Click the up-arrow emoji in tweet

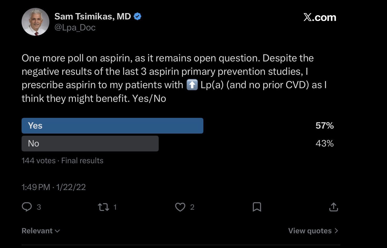(192, 85)
